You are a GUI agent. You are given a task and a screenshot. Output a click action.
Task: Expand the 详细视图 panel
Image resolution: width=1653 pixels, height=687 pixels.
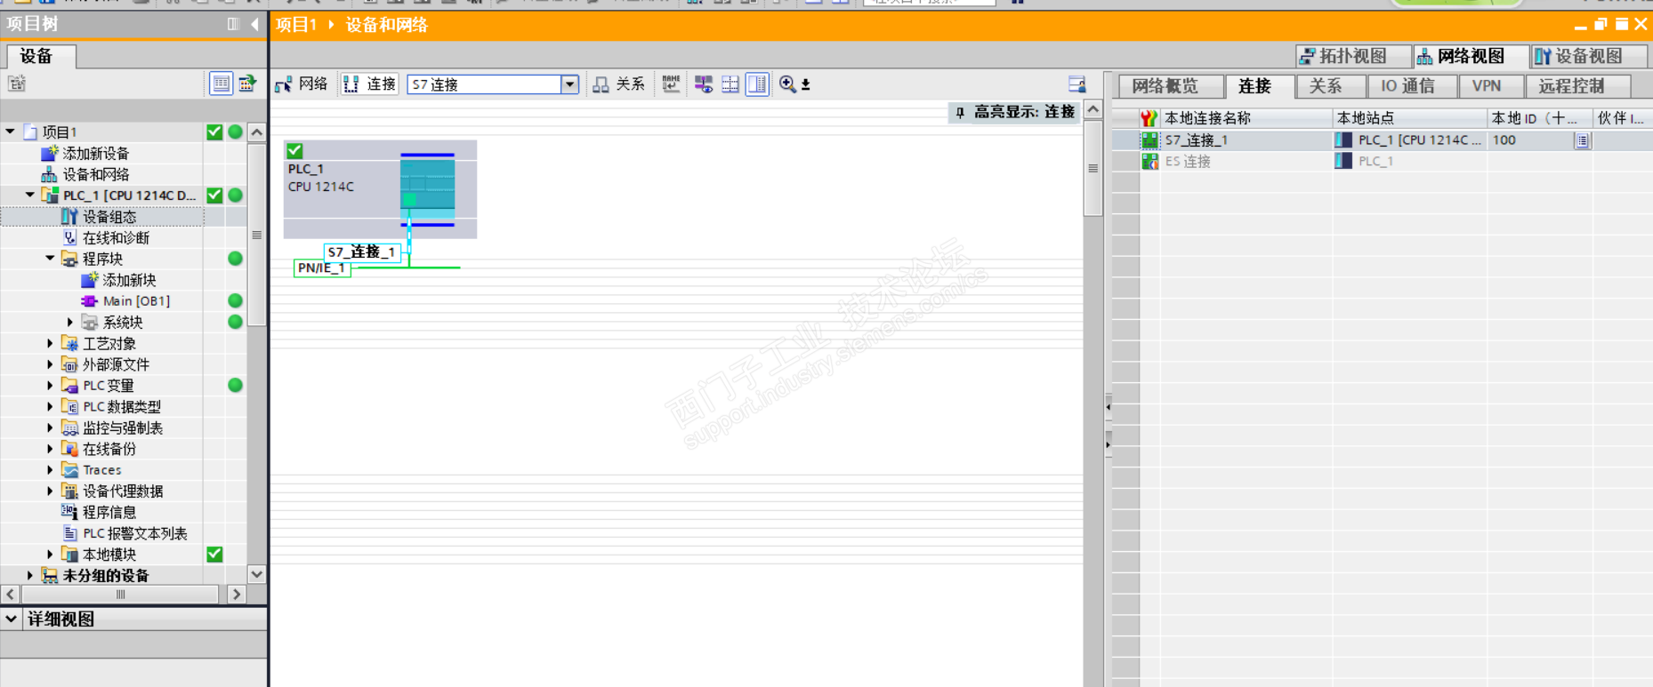point(12,619)
